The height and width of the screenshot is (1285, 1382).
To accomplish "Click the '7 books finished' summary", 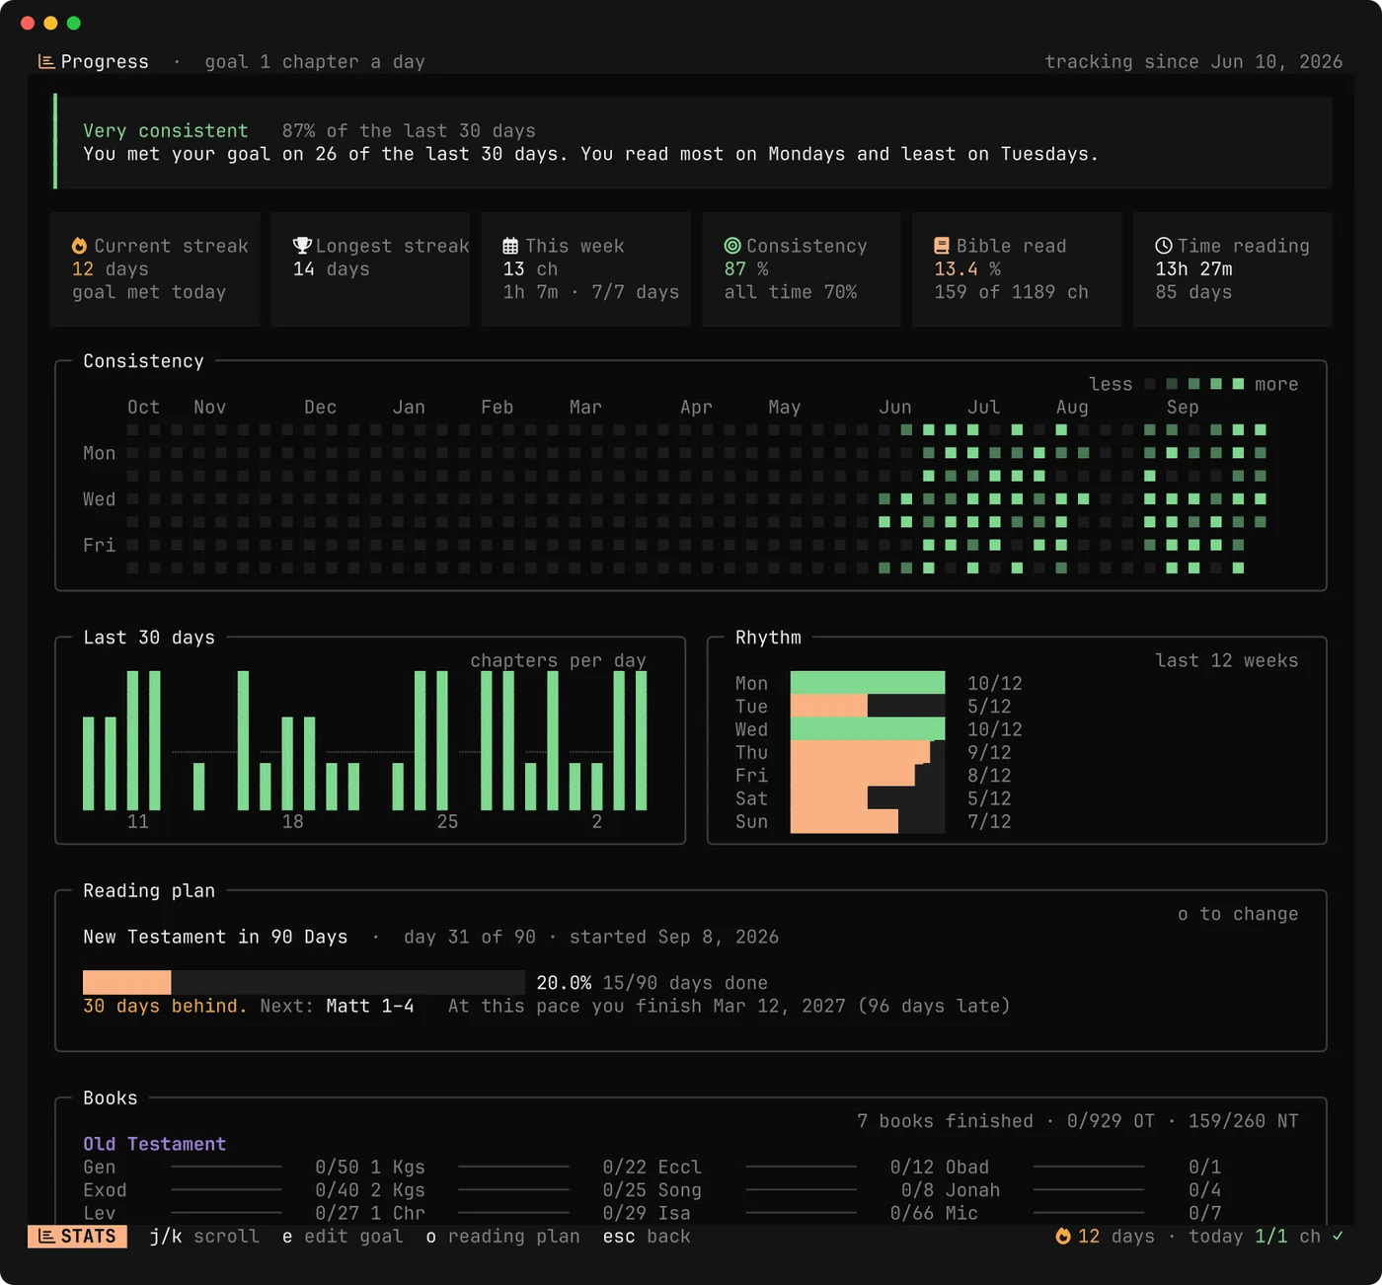I will 945,1121.
